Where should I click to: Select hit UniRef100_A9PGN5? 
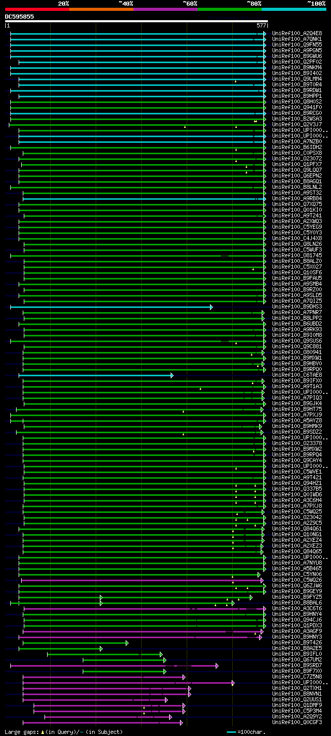coord(297,50)
